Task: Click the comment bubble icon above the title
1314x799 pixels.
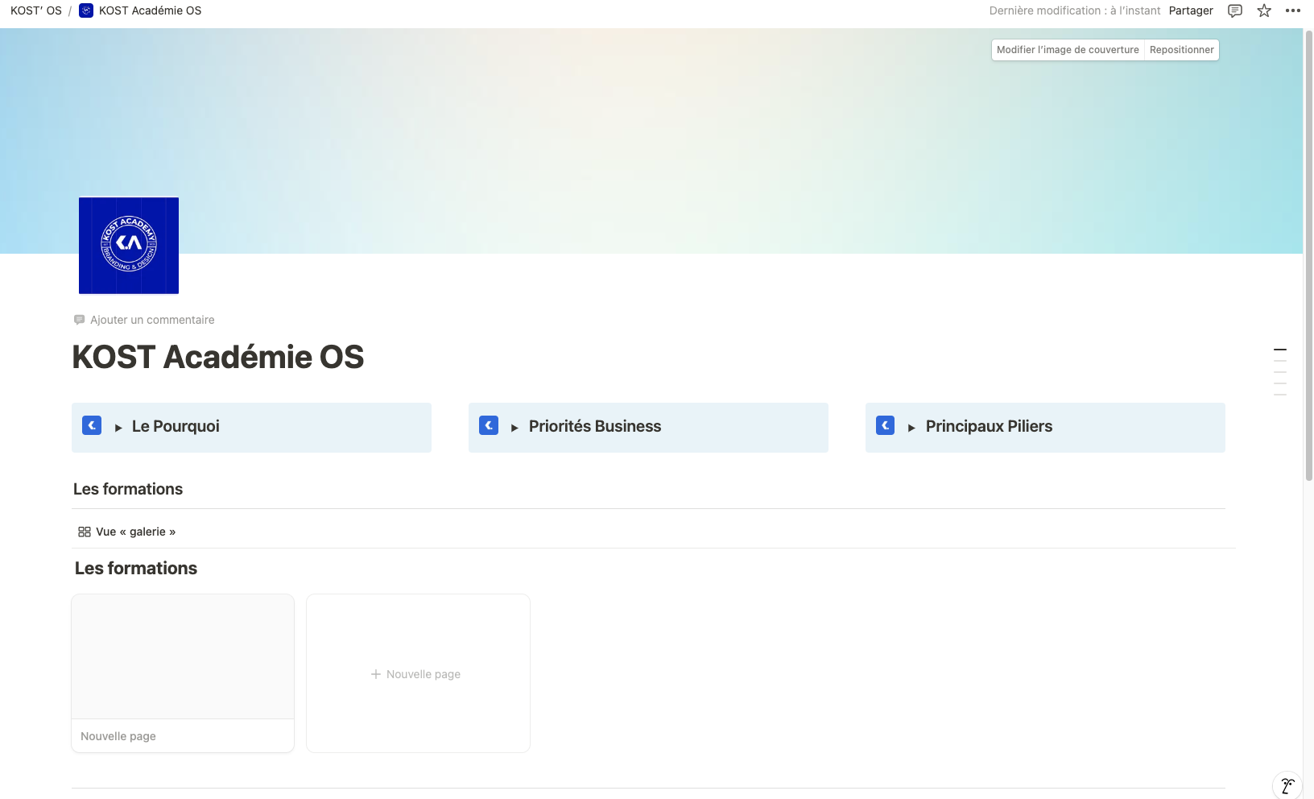Action: [x=79, y=320]
